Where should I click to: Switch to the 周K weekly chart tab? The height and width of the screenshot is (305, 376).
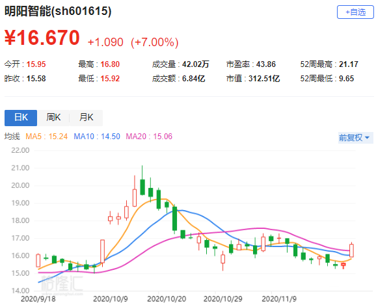pyautogui.click(x=53, y=118)
